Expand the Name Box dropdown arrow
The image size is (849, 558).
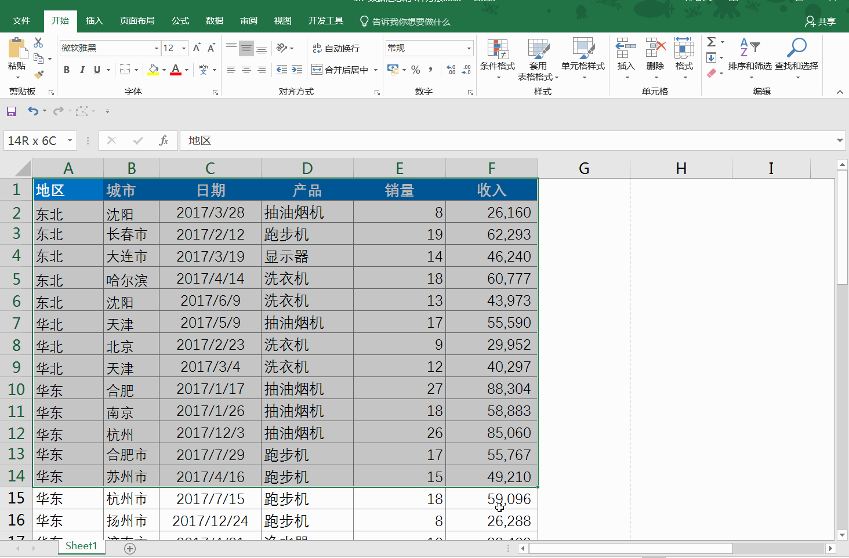(x=70, y=140)
